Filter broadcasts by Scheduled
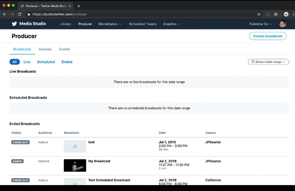The image size is (295, 191). point(46,62)
